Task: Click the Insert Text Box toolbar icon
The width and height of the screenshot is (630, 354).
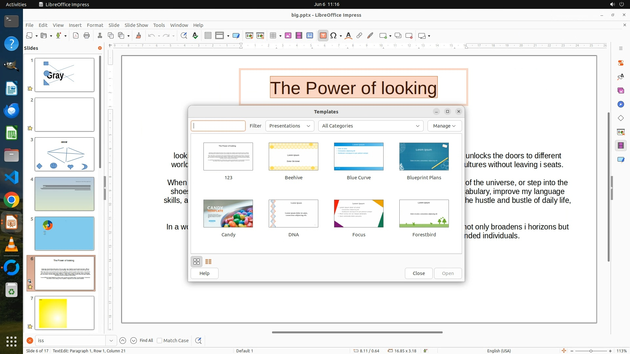Action: pos(323,36)
